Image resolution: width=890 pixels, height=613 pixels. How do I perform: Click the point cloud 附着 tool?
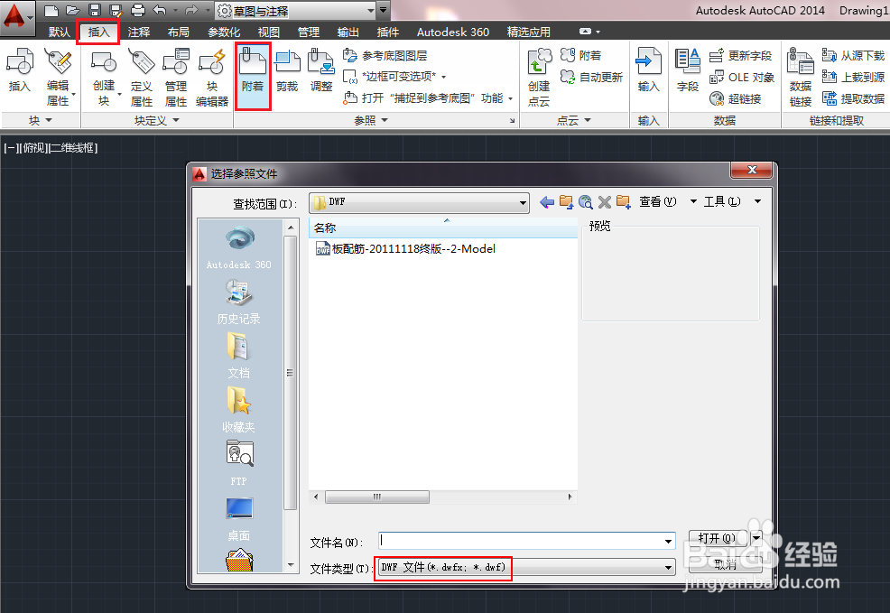tap(580, 55)
